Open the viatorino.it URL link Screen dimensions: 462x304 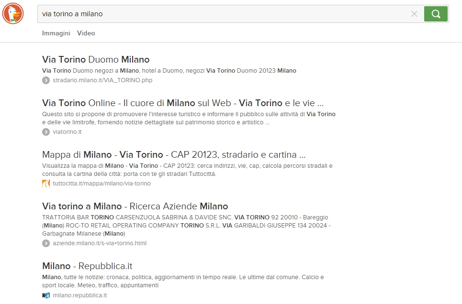coord(67,132)
